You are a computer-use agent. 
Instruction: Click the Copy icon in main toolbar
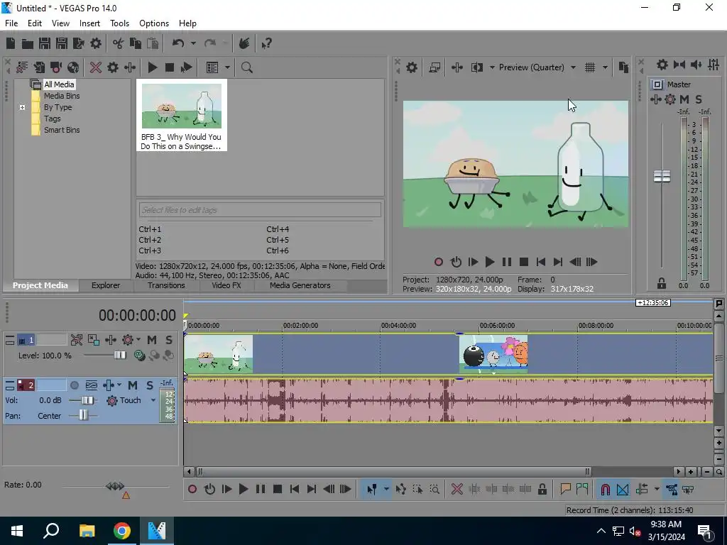pos(136,43)
